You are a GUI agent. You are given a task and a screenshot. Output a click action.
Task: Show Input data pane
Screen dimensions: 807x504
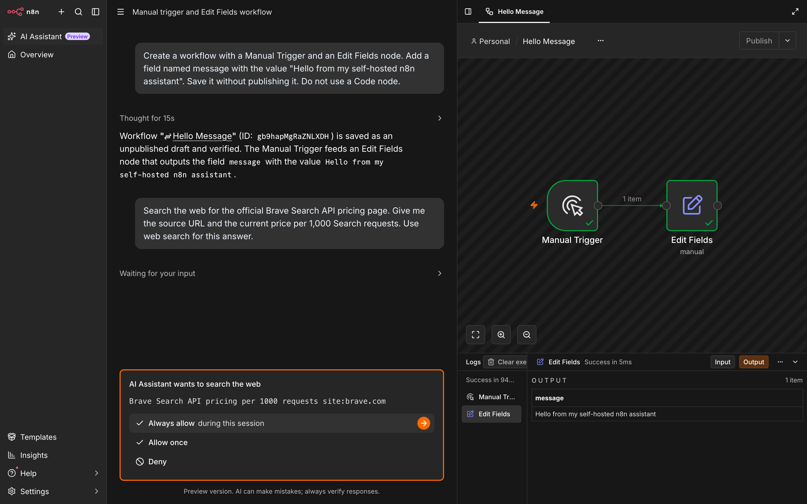(x=723, y=362)
